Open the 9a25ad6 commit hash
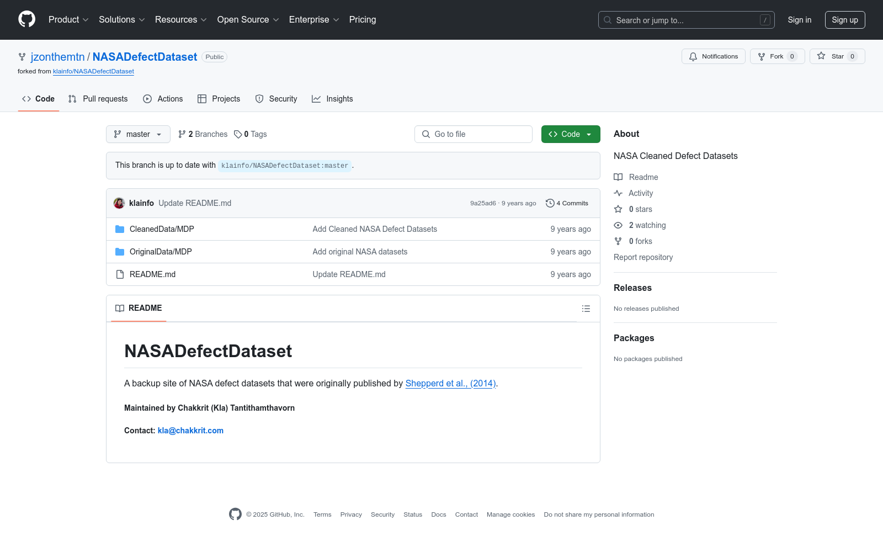This screenshot has height=552, width=883. coord(483,203)
